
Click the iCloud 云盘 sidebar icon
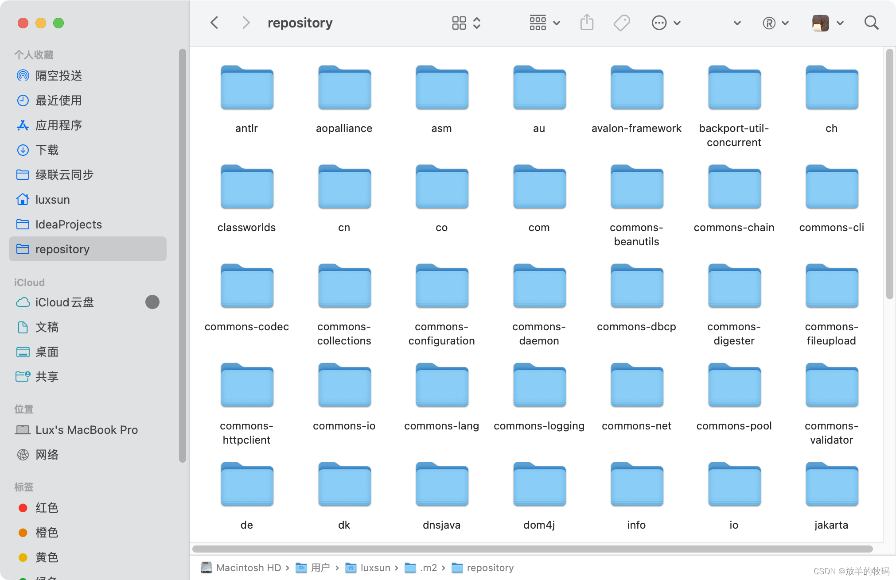(22, 302)
